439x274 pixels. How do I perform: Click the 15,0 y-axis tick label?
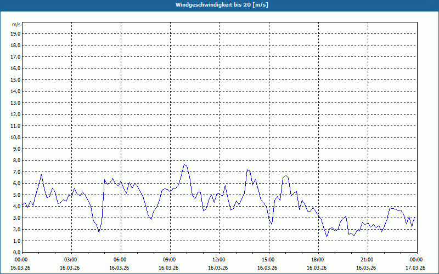pos(16,79)
